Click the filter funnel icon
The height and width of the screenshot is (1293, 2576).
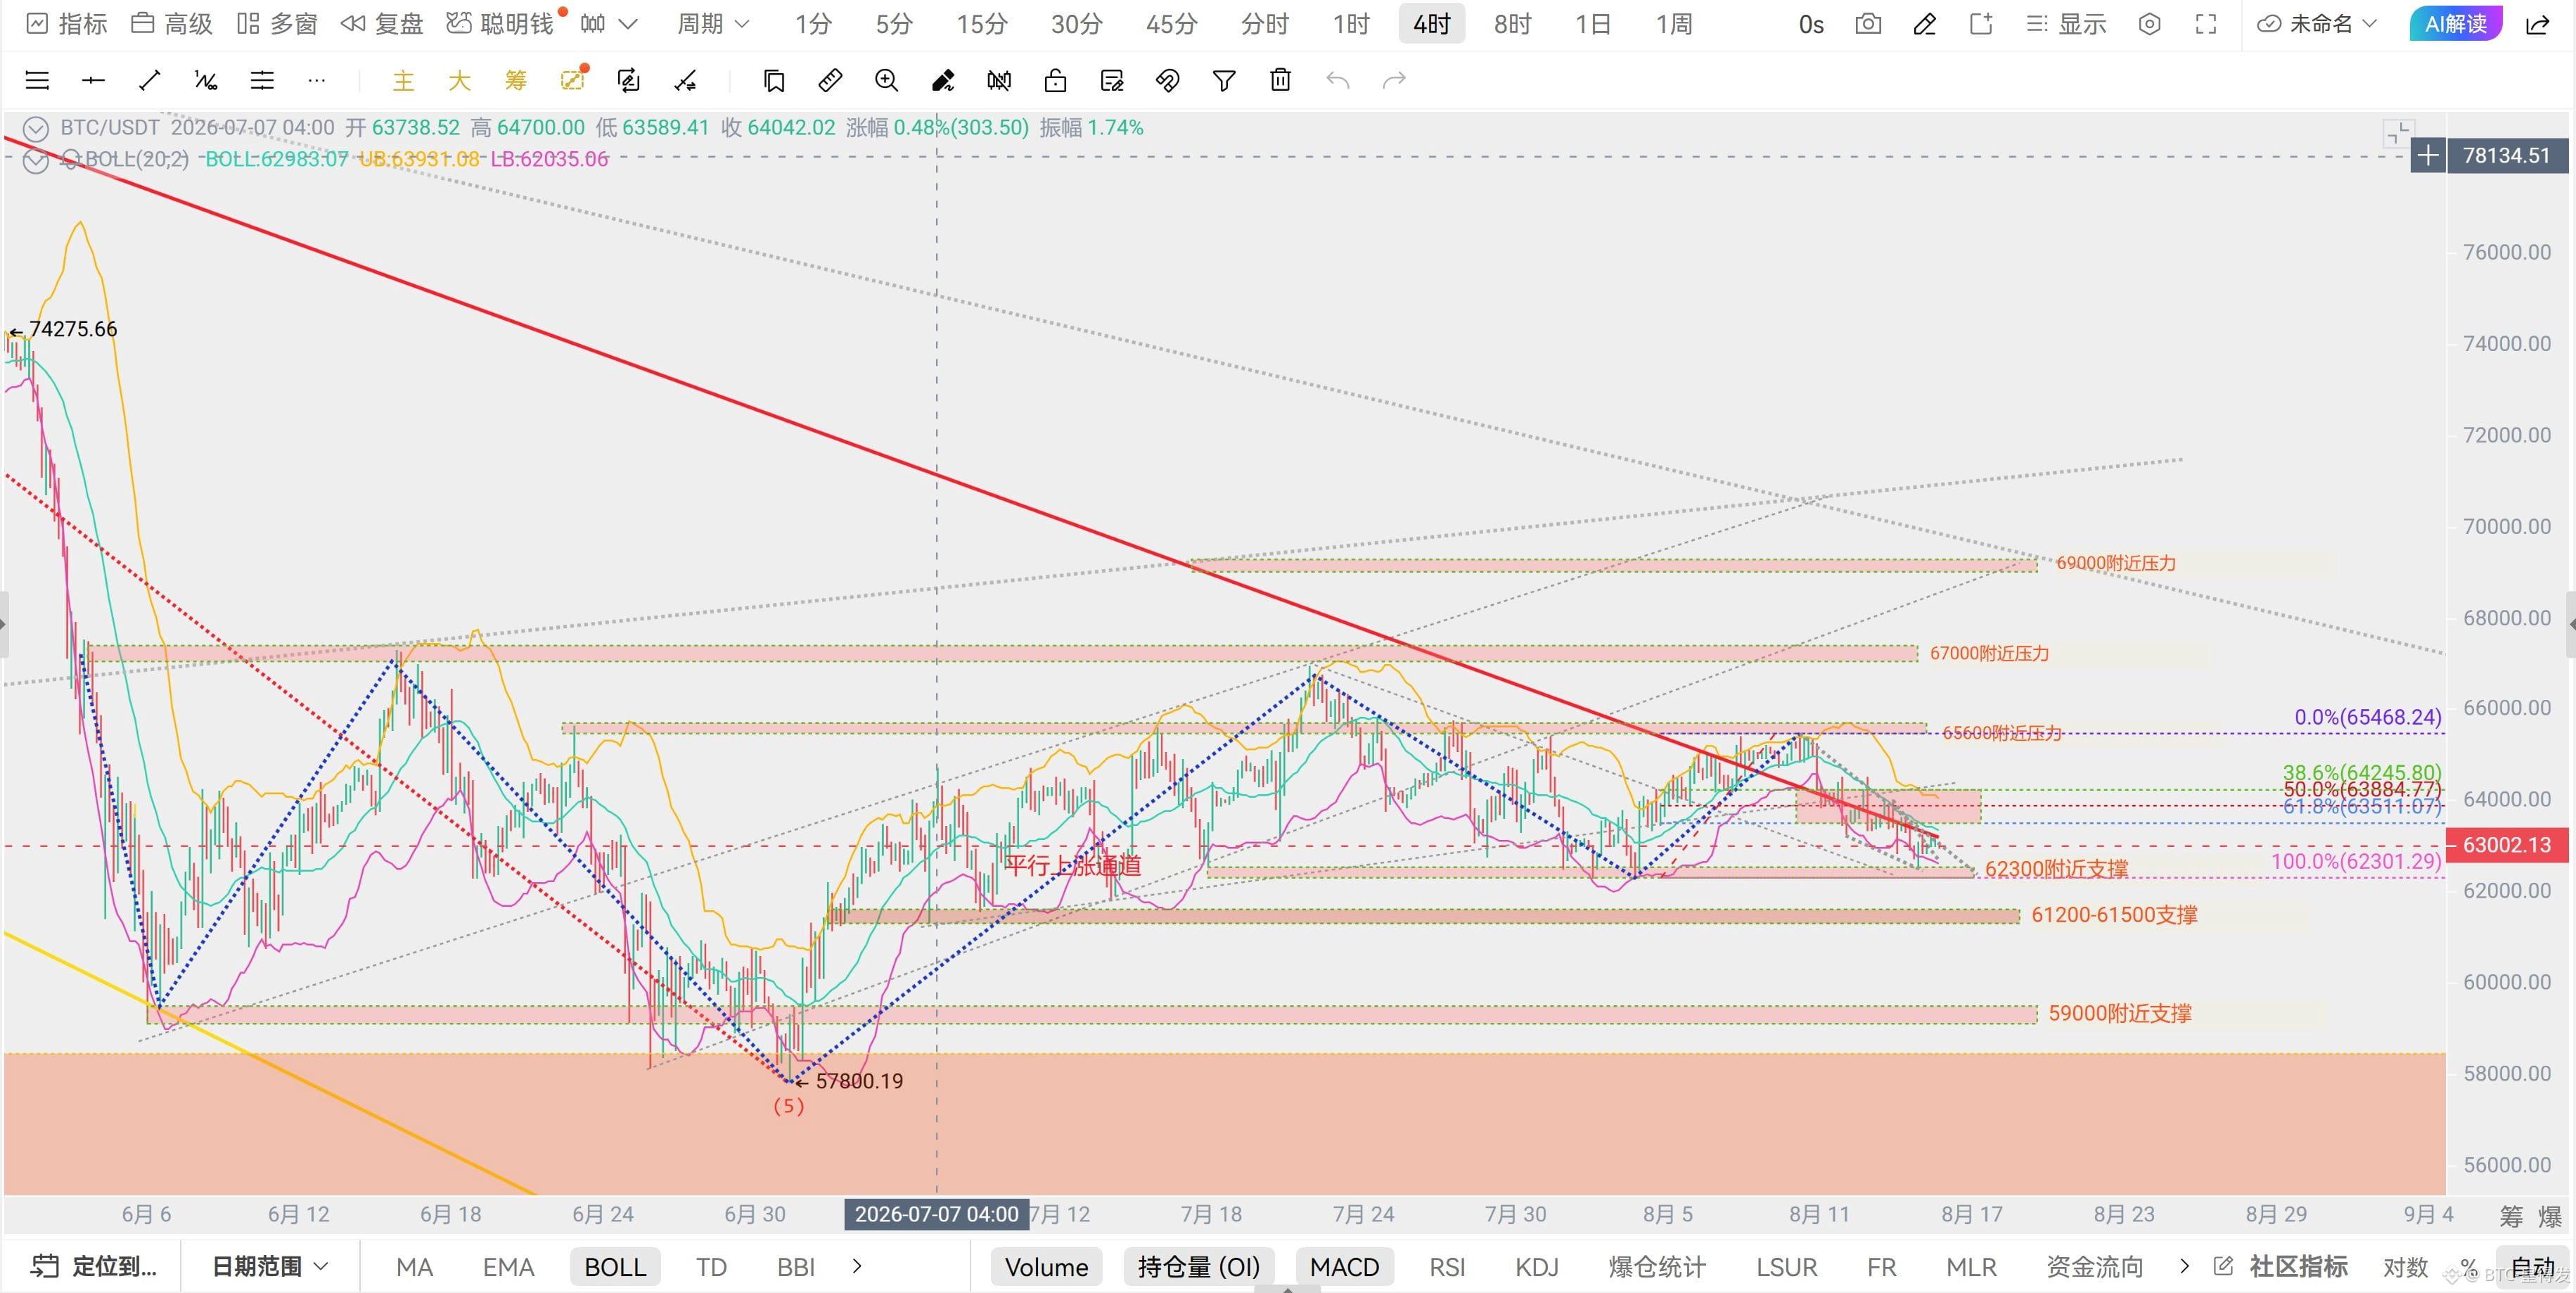(x=1224, y=80)
